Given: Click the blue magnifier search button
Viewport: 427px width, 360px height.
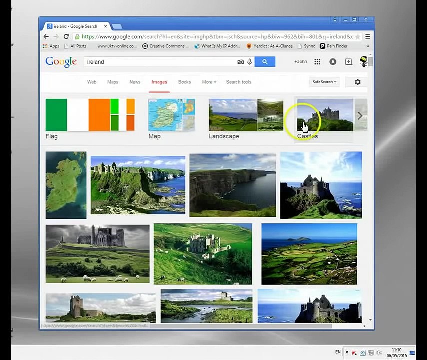Looking at the screenshot, I should [x=265, y=62].
